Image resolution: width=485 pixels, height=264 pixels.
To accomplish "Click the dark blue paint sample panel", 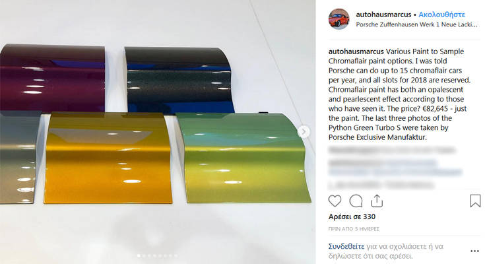I will (179, 80).
